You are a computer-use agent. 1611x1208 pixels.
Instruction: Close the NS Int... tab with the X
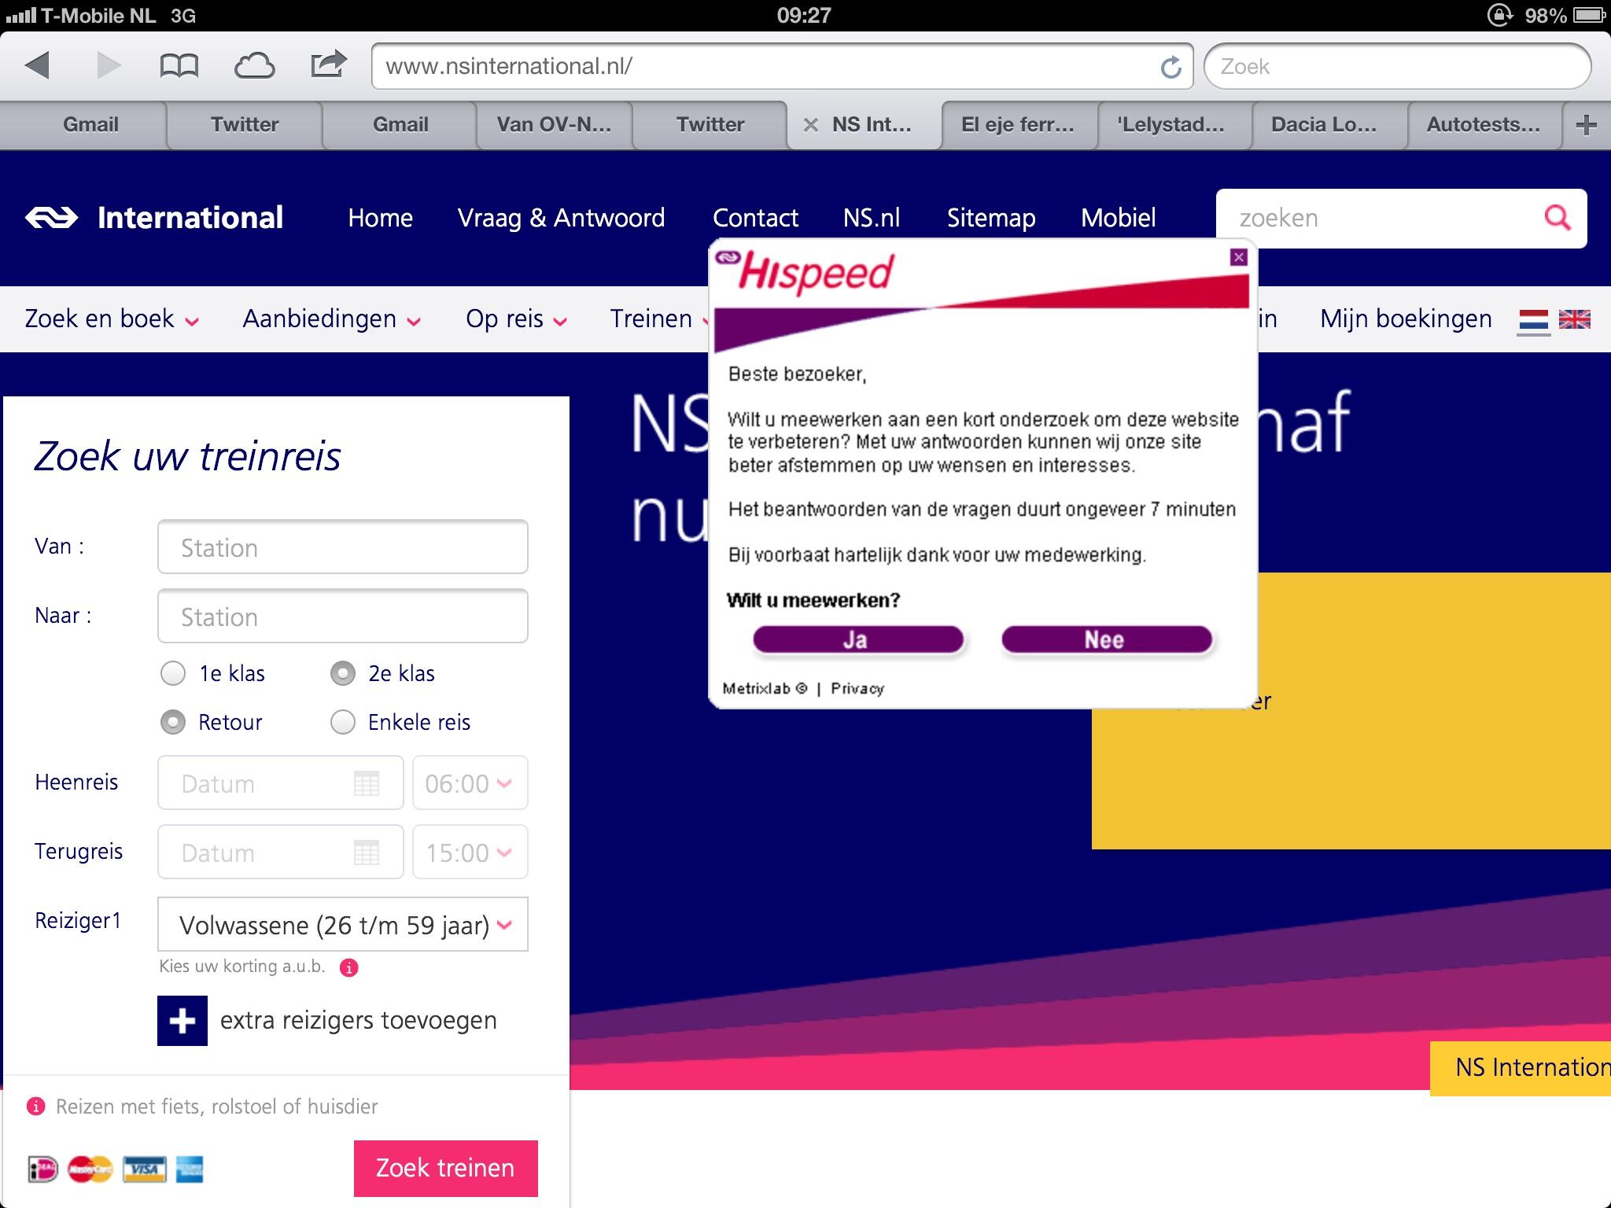pyautogui.click(x=811, y=125)
